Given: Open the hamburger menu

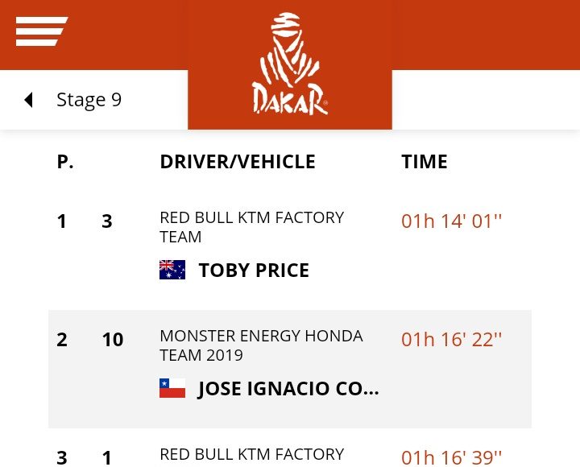Looking at the screenshot, I should click(41, 31).
